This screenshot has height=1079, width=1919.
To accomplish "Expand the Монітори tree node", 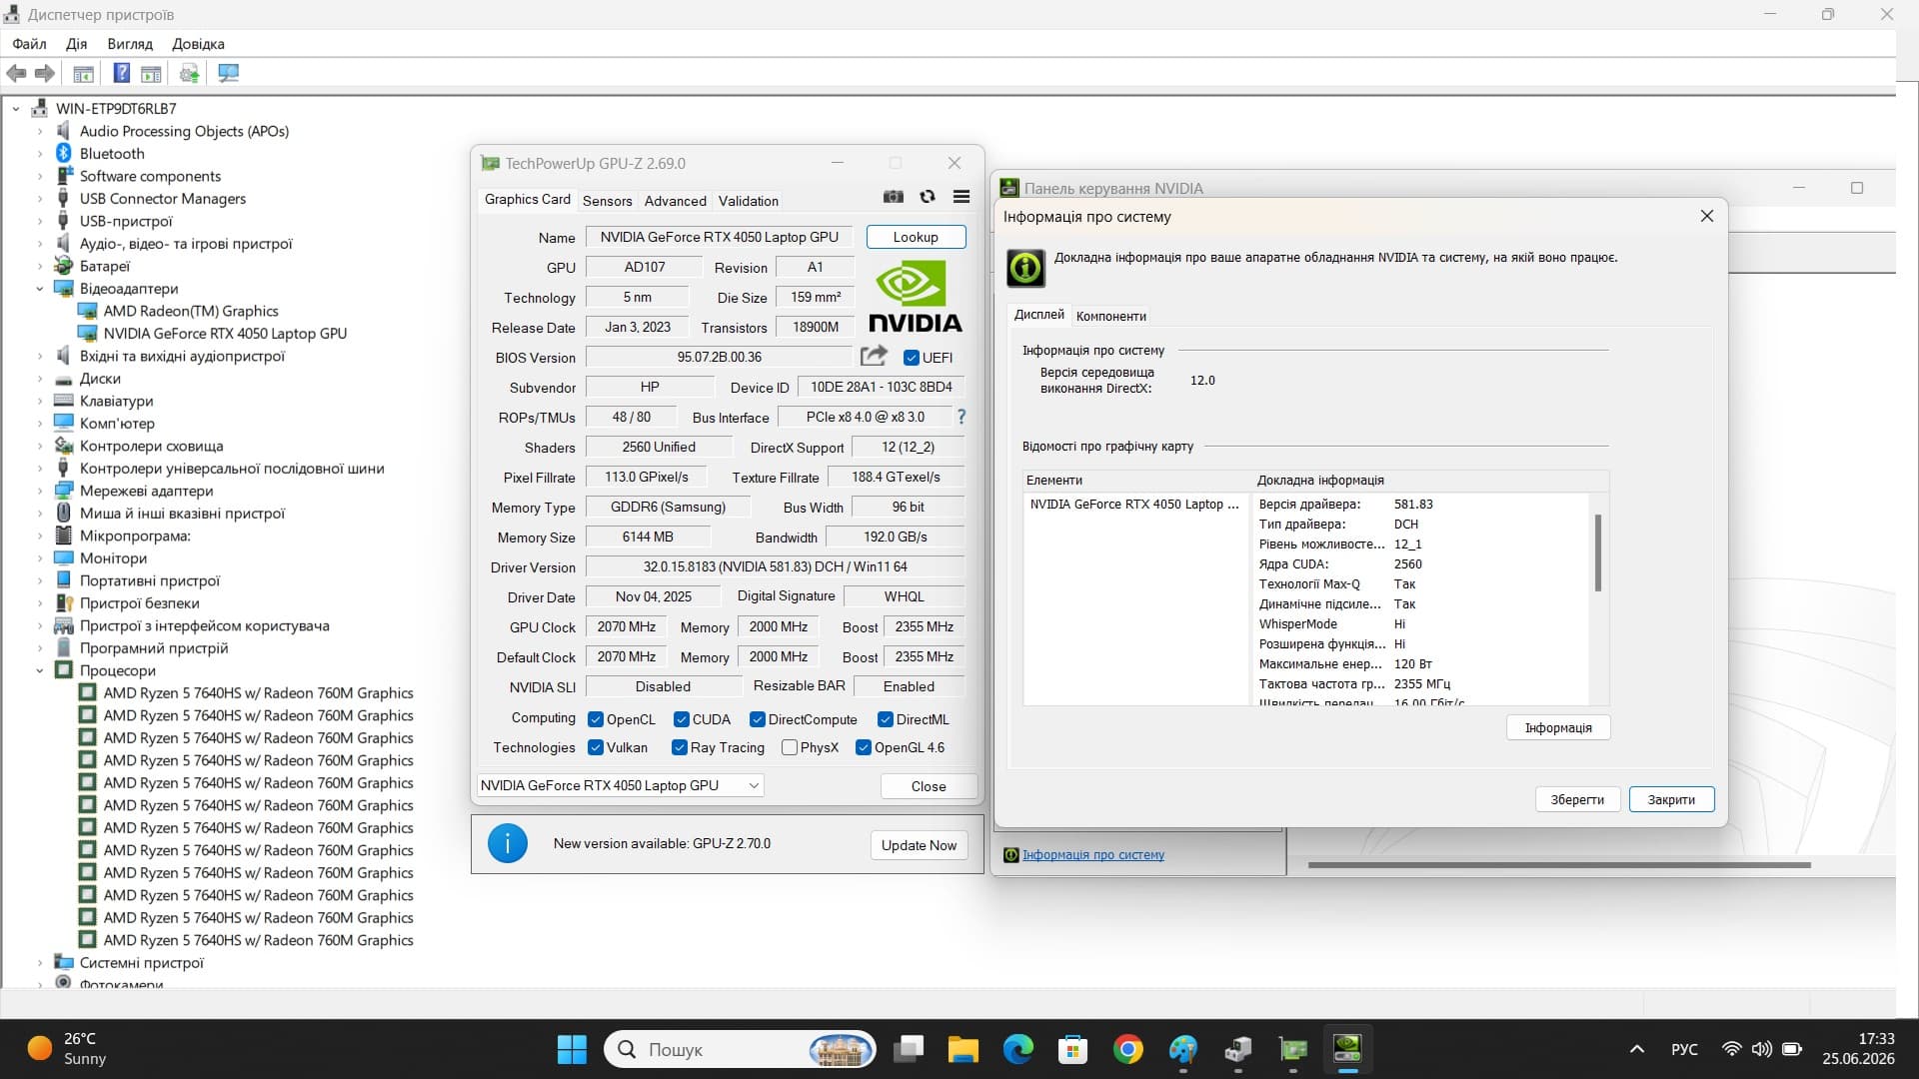I will pos(40,558).
